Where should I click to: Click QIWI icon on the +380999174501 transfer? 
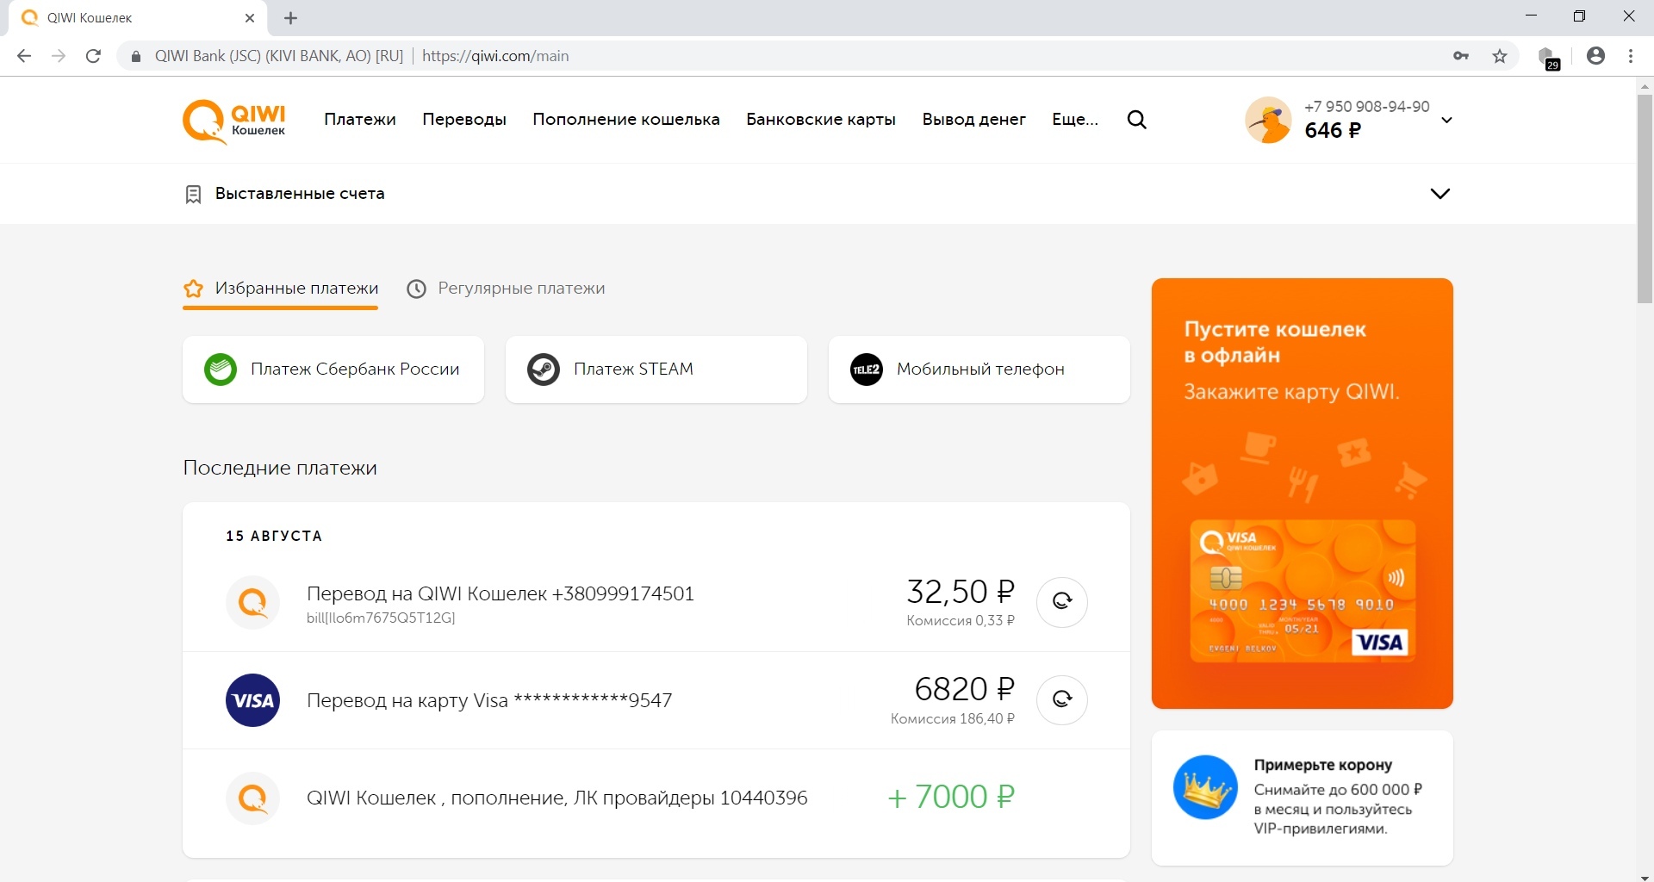point(252,602)
